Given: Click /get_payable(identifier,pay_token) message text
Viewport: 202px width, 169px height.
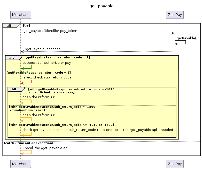Looking at the screenshot, I should tap(51, 31).
